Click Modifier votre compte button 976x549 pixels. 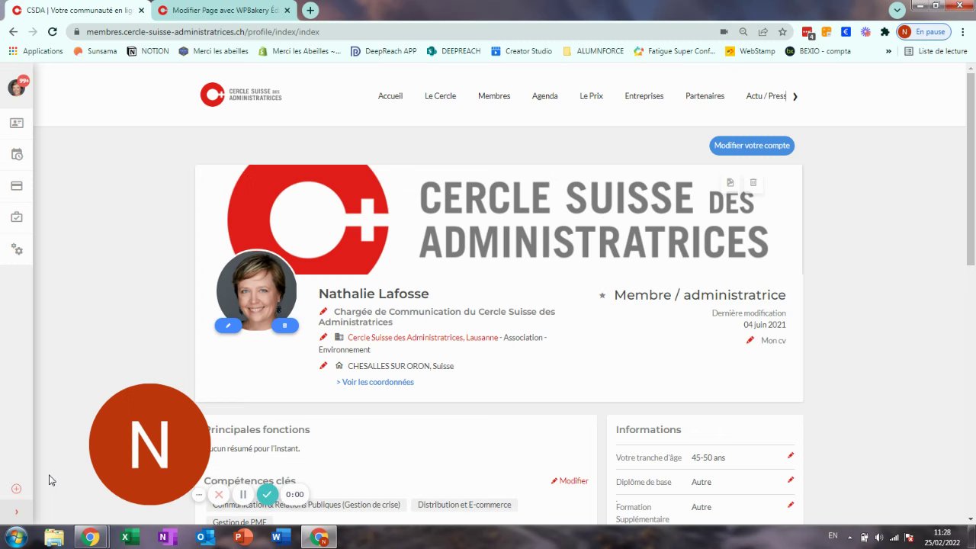(x=752, y=146)
